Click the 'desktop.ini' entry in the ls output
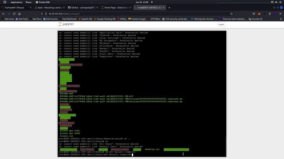 pos(152,149)
